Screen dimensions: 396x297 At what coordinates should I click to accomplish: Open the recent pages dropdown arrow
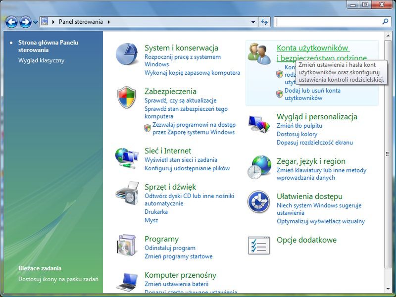coord(35,22)
